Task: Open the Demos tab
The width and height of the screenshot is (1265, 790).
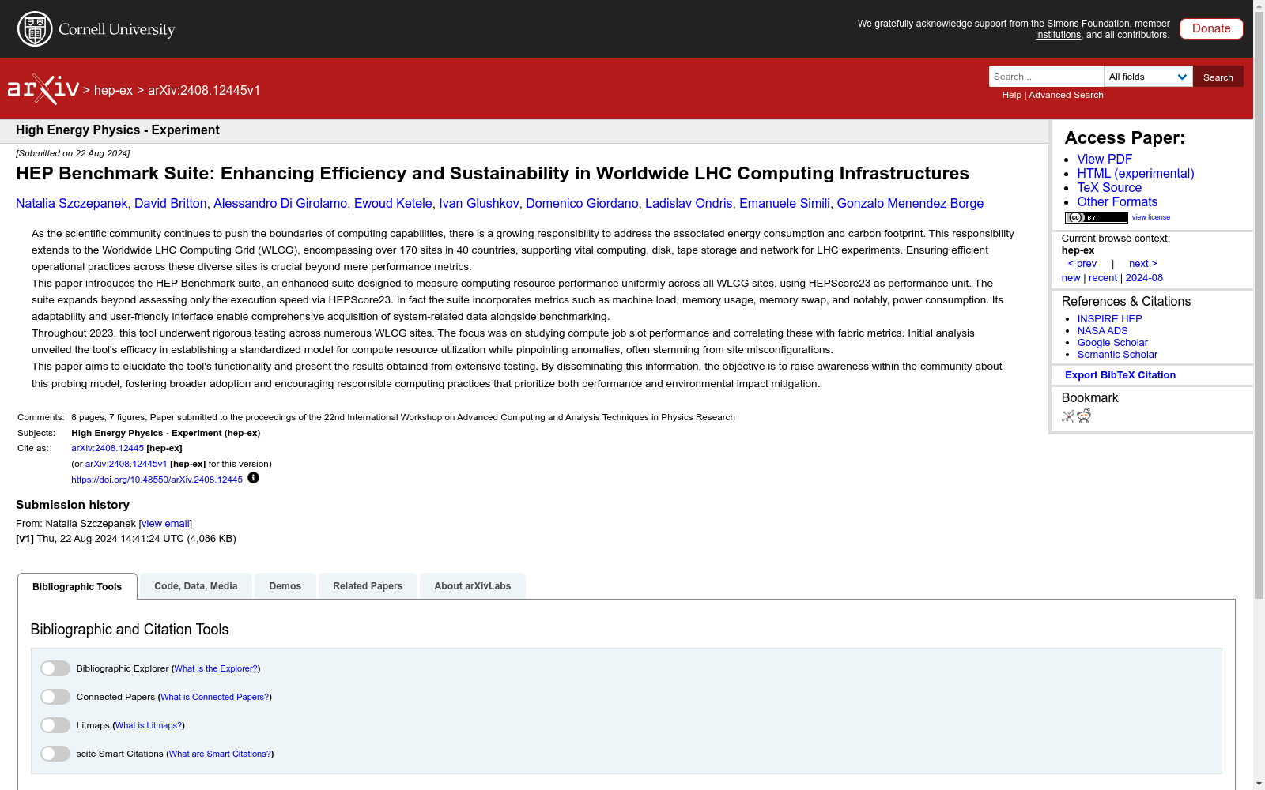Action: 285,586
